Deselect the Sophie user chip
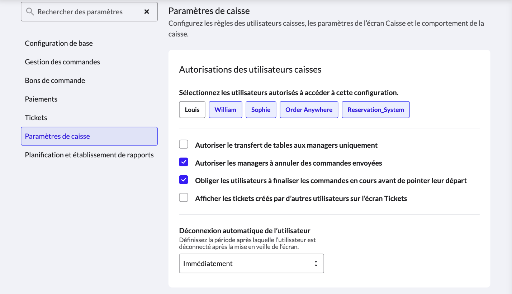This screenshot has width=512, height=294. pos(261,110)
